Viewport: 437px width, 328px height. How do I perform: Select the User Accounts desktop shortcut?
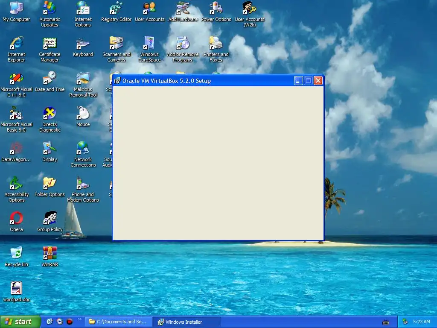pyautogui.click(x=150, y=12)
